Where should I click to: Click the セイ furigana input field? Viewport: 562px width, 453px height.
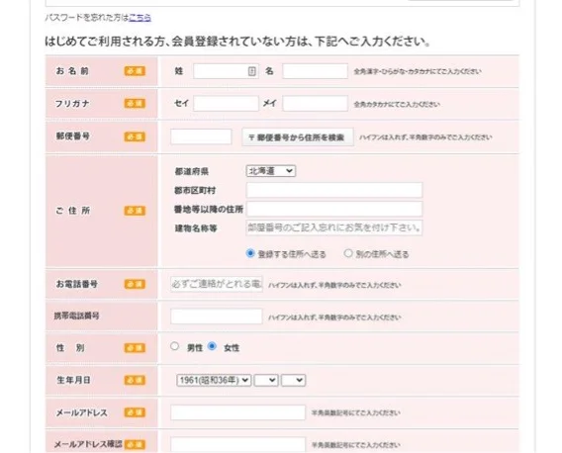pos(226,104)
